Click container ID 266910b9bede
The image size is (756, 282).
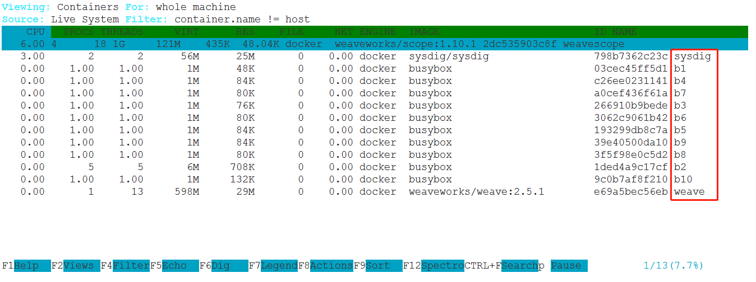pyautogui.click(x=631, y=106)
